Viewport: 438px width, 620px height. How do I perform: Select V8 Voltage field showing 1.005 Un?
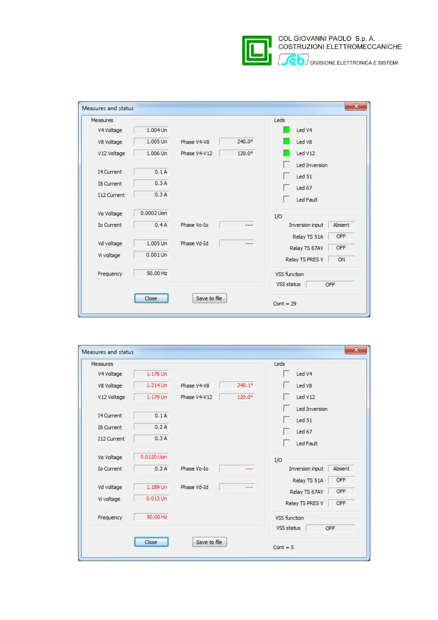point(151,141)
